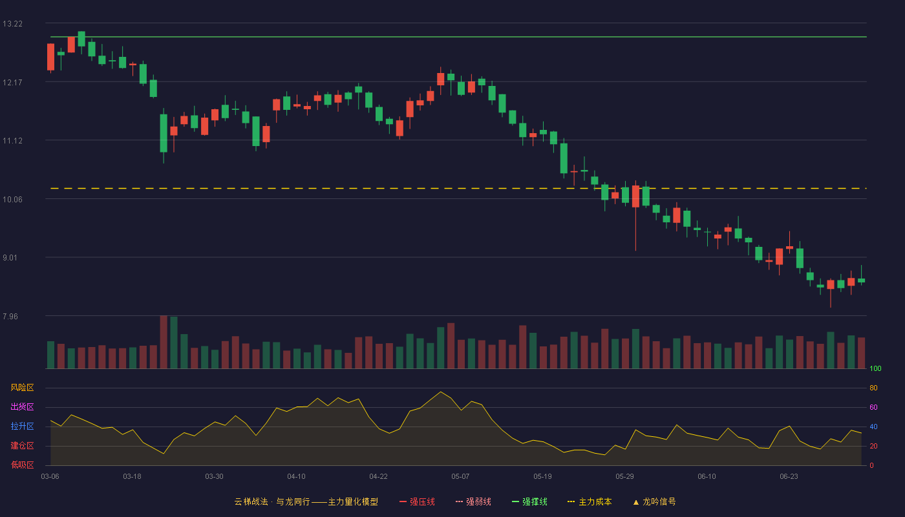Click the 拉升区 zone label
The width and height of the screenshot is (905, 517).
tap(22, 427)
